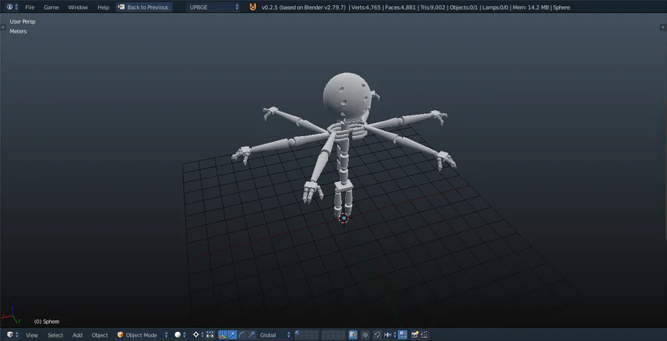Click the 3D cursor at the skeleton's feet
This screenshot has height=341, width=667.
[344, 218]
